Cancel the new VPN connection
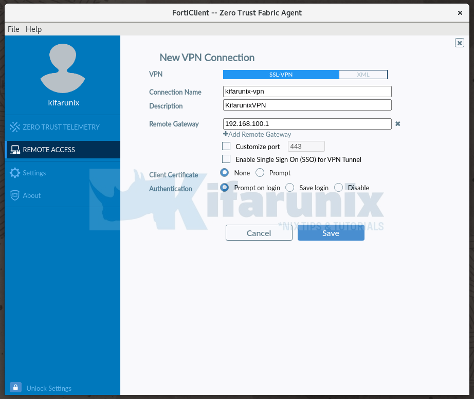 tap(259, 233)
